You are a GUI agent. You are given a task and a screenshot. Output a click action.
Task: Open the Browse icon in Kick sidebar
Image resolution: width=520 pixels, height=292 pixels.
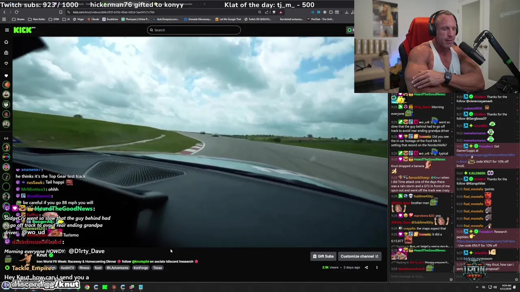[x=6, y=53]
